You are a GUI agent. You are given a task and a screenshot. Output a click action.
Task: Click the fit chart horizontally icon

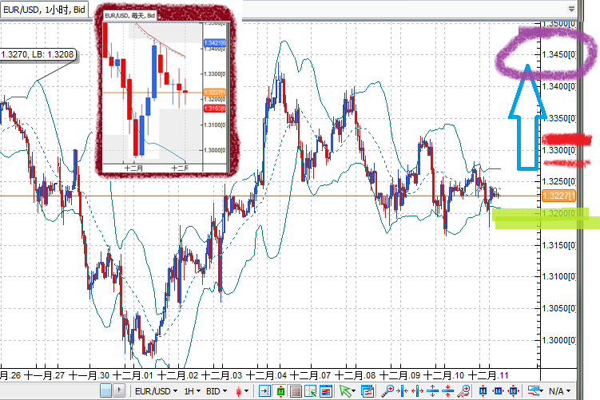click(x=498, y=391)
